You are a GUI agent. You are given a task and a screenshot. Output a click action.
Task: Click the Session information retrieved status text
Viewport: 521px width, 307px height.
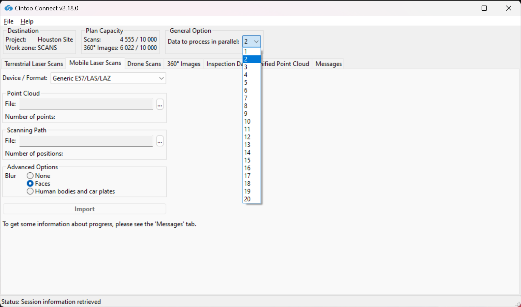tap(61, 302)
